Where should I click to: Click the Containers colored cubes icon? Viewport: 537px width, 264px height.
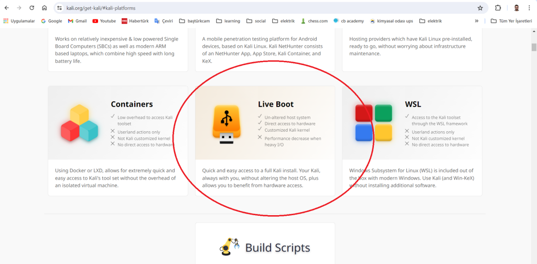tap(79, 123)
